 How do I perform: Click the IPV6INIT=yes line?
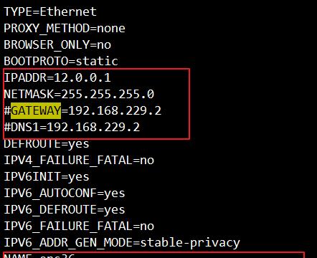point(47,177)
